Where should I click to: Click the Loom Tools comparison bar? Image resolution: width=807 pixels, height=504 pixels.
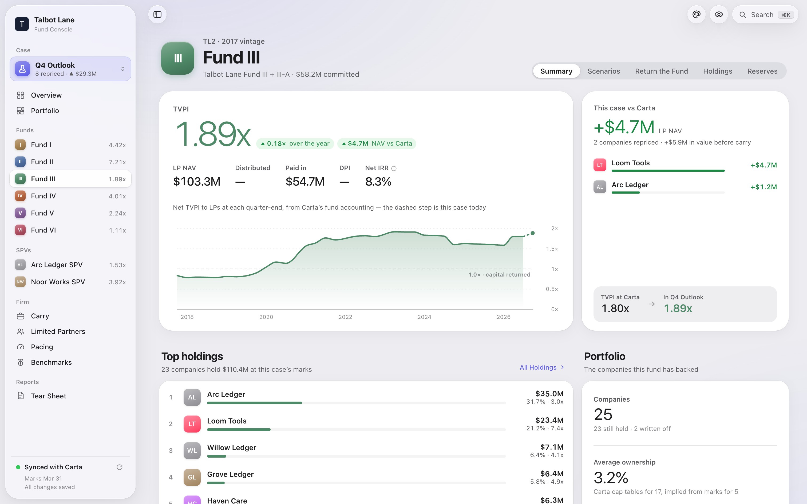pyautogui.click(x=668, y=171)
